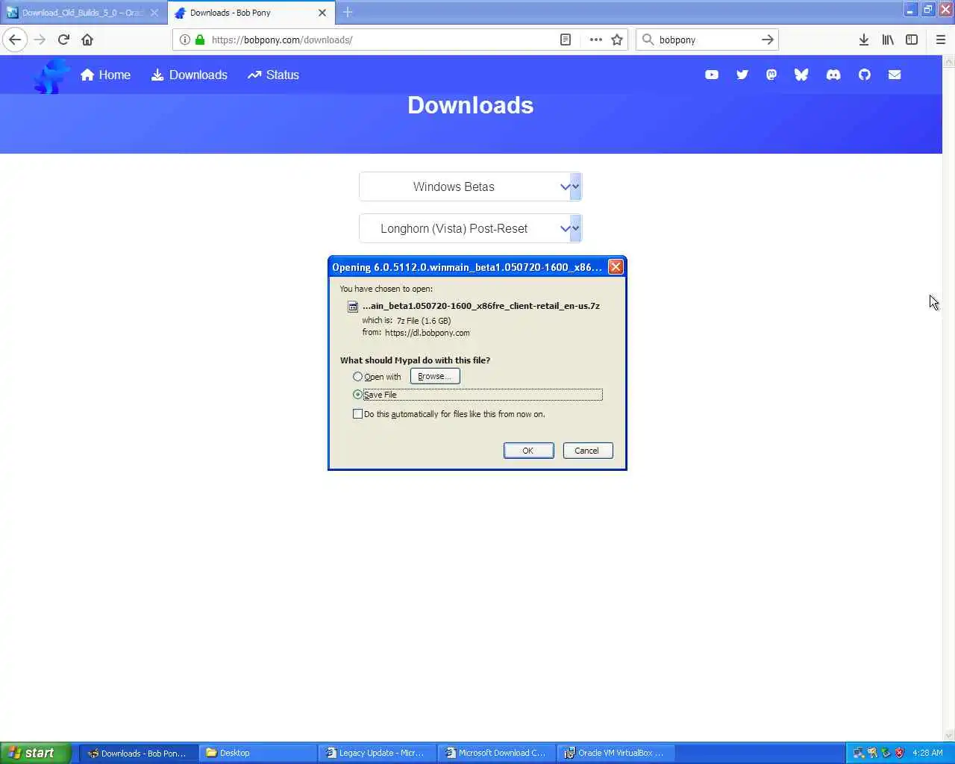Viewport: 955px width, 764px height.
Task: Expand the Longhorn (Vista) Post-Reset dropdown
Action: tap(470, 228)
